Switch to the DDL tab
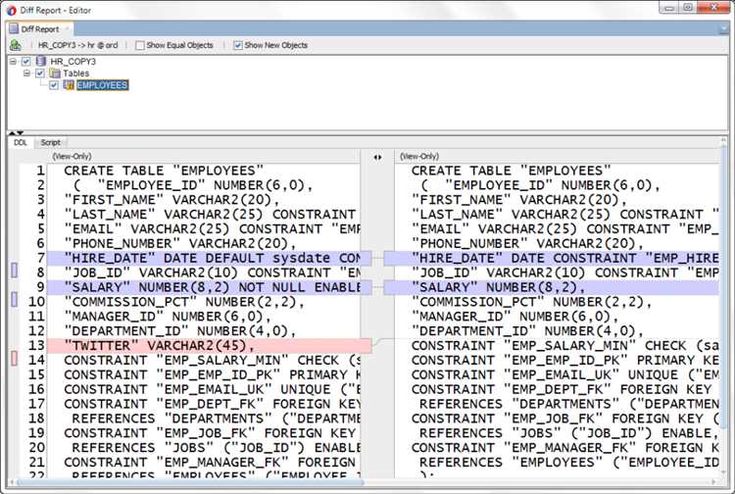The height and width of the screenshot is (494, 735). [21, 142]
